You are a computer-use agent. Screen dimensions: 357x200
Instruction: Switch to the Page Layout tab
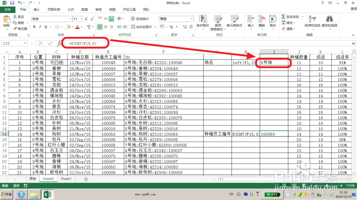click(54, 10)
